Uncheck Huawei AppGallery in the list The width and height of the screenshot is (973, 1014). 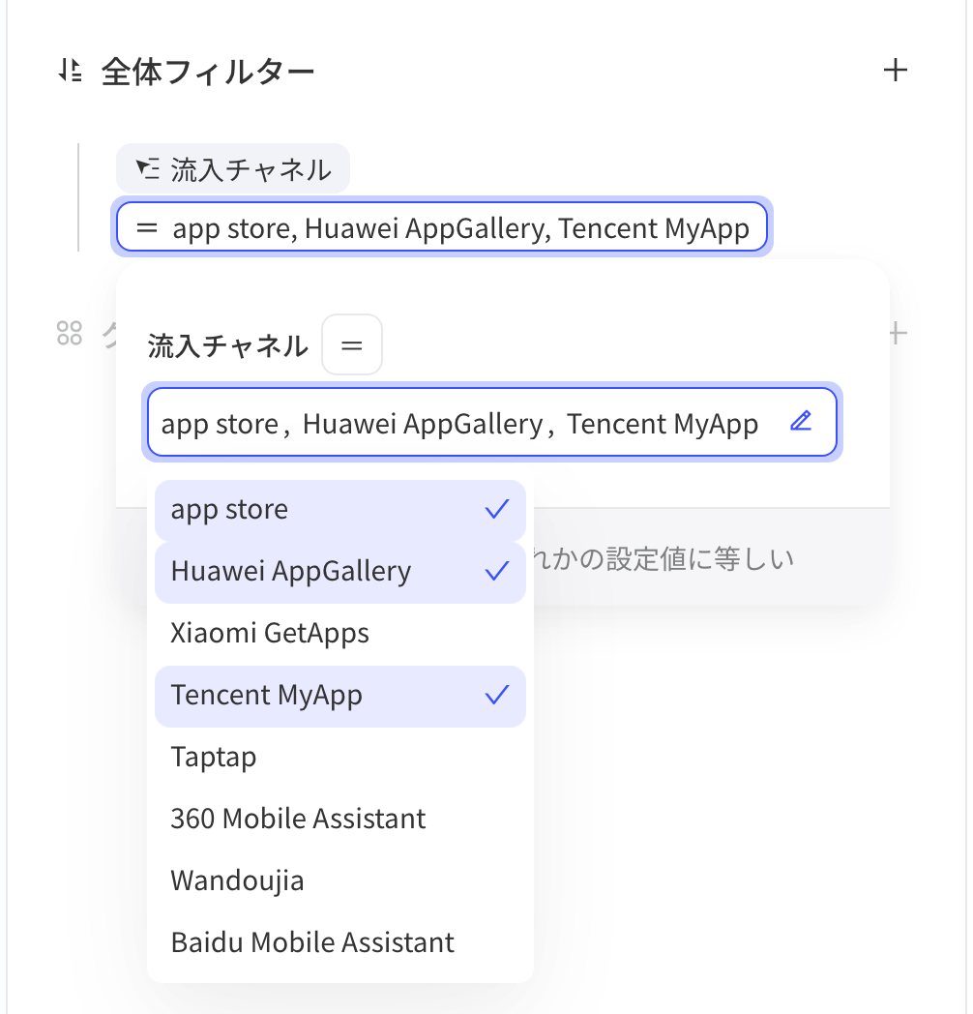coord(340,573)
